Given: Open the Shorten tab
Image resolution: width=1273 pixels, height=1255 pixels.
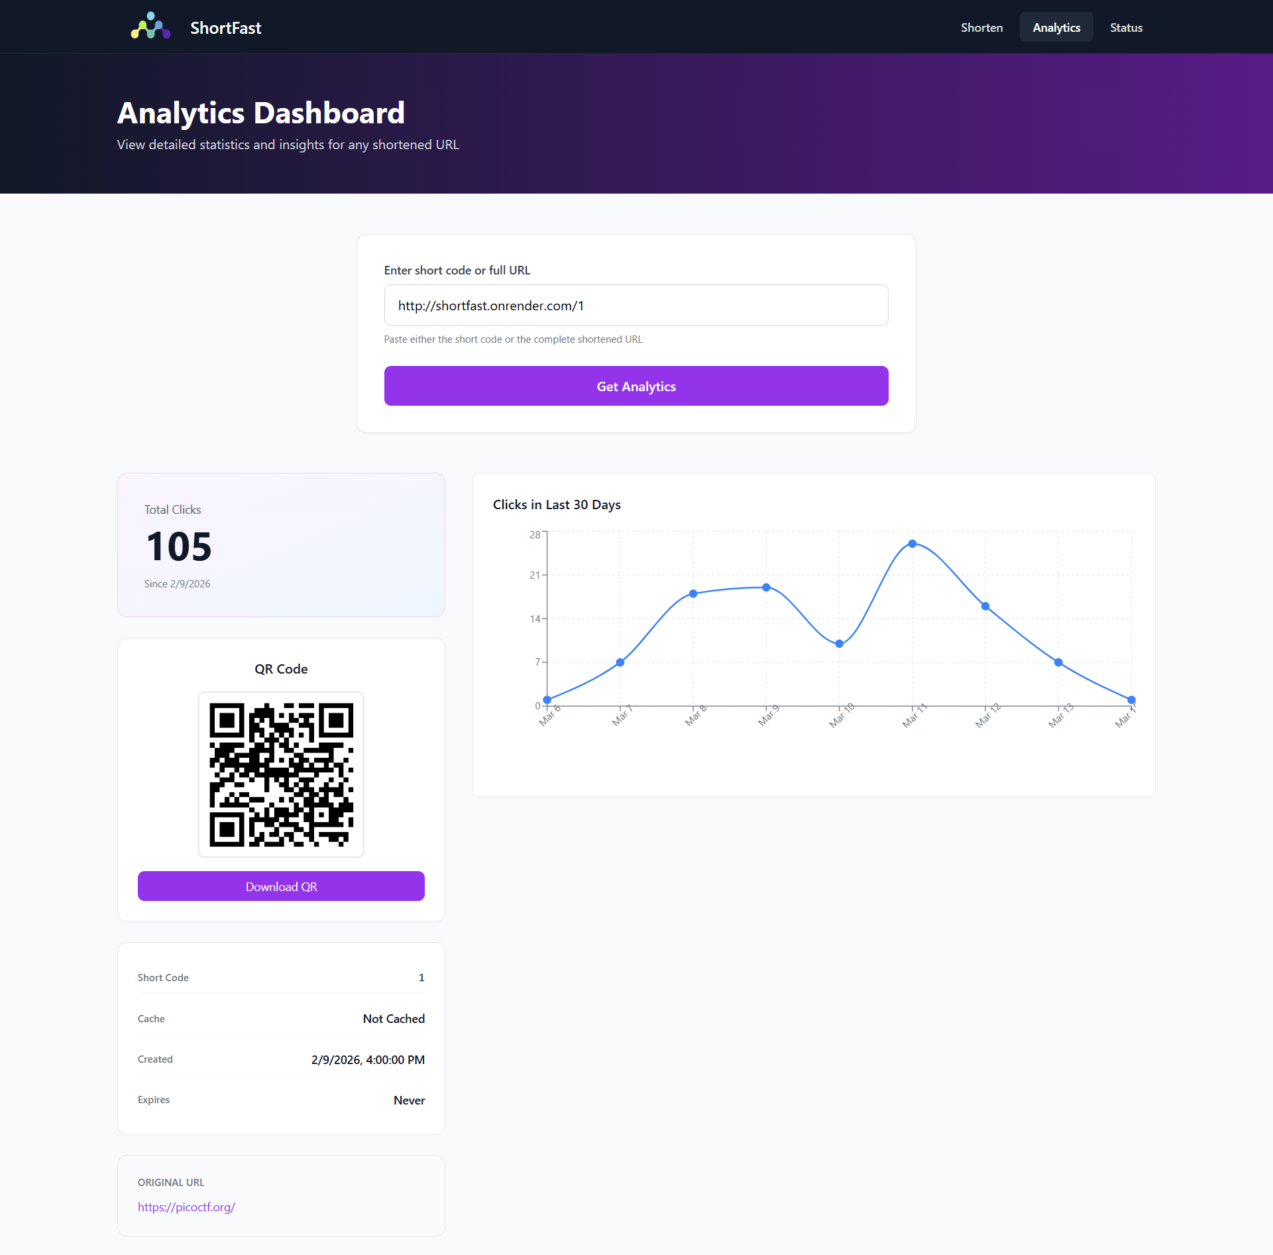Looking at the screenshot, I should coord(981,27).
